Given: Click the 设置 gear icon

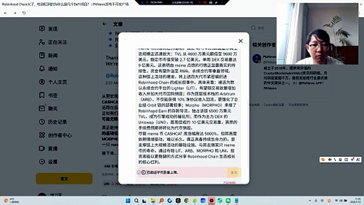Looking at the screenshot, I should [42, 162].
